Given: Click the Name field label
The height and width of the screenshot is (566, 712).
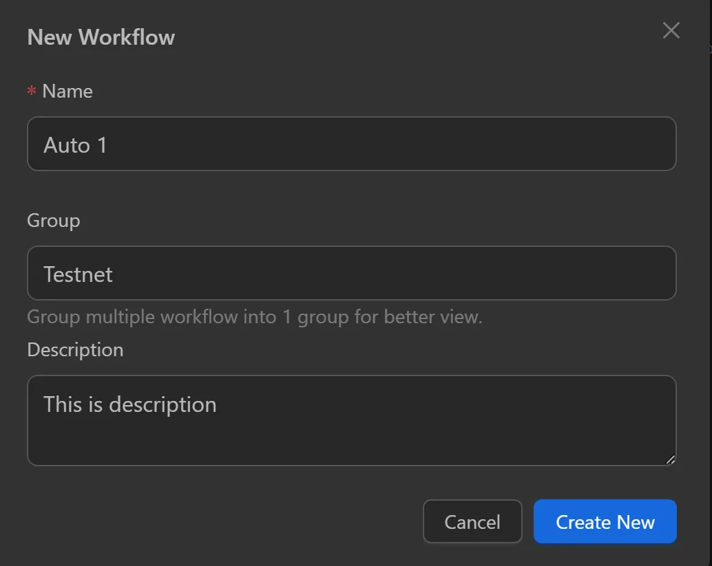Looking at the screenshot, I should pos(68,91).
